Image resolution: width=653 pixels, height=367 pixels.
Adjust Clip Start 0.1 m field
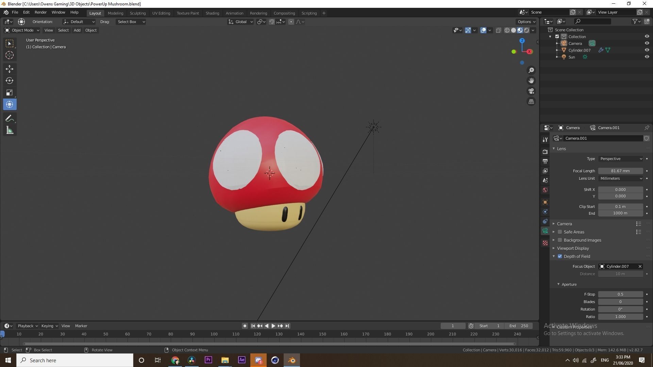tap(621, 207)
